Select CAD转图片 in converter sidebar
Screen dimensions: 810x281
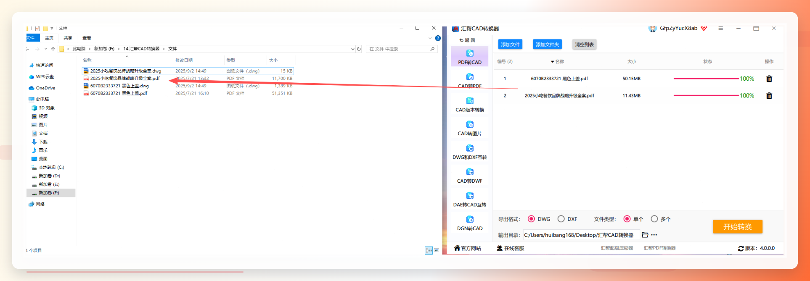pos(470,128)
